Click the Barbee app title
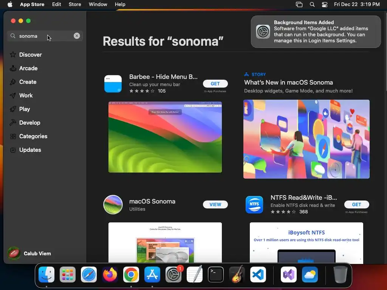 click(163, 77)
